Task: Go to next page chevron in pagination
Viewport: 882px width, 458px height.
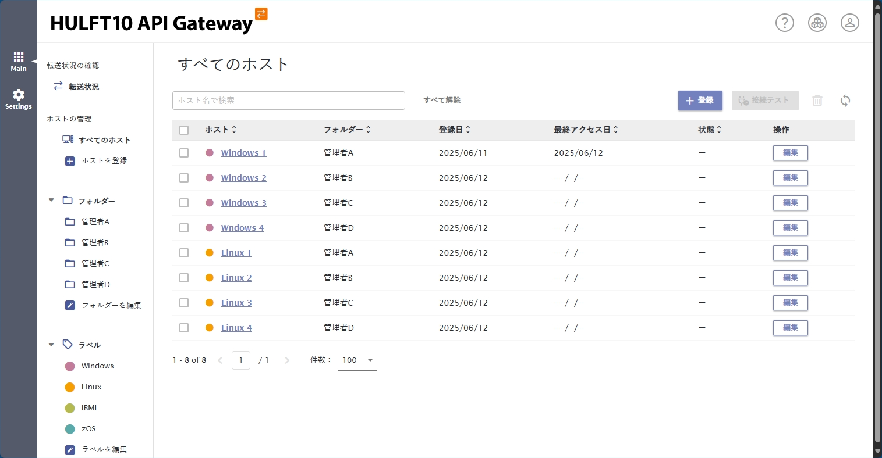Action: click(286, 360)
